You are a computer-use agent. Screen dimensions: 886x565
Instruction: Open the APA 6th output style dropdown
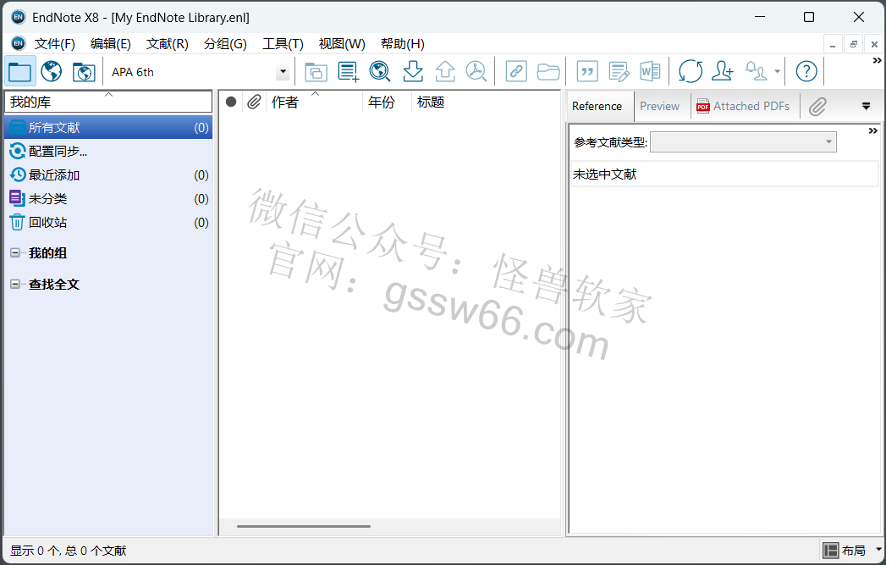pos(283,73)
